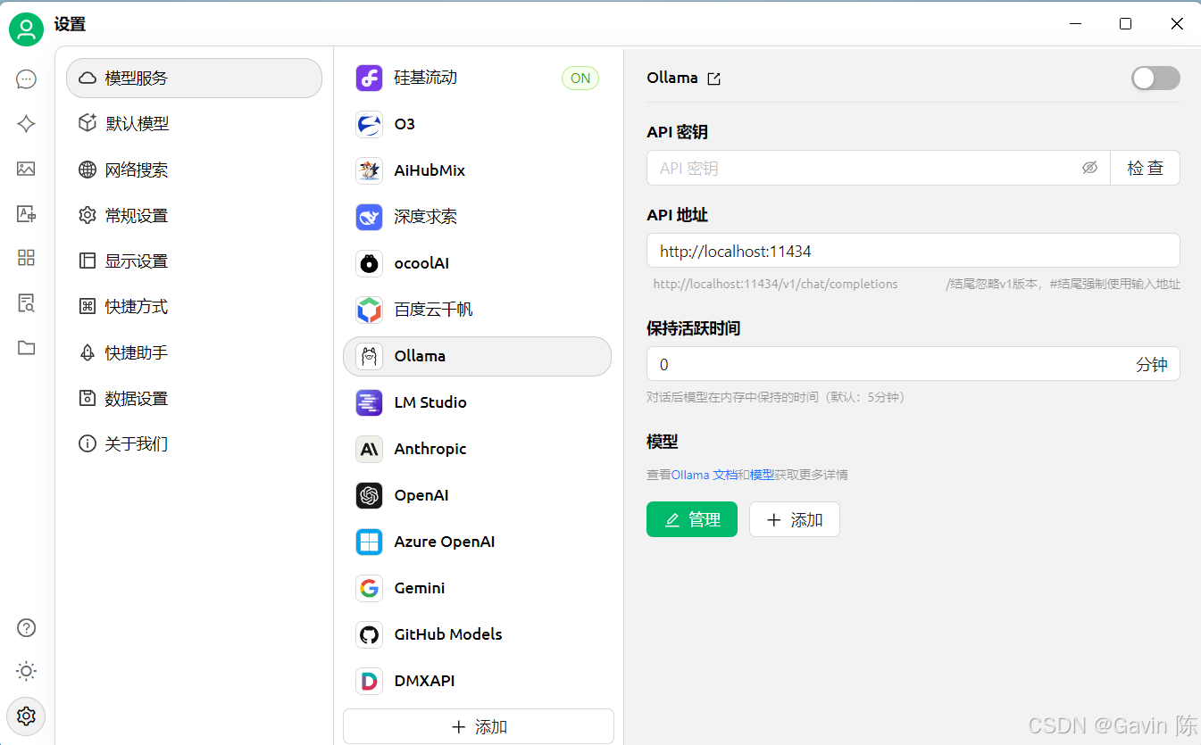Click 添加 button next to 管理
Screen dimensions: 1201x745
point(795,519)
